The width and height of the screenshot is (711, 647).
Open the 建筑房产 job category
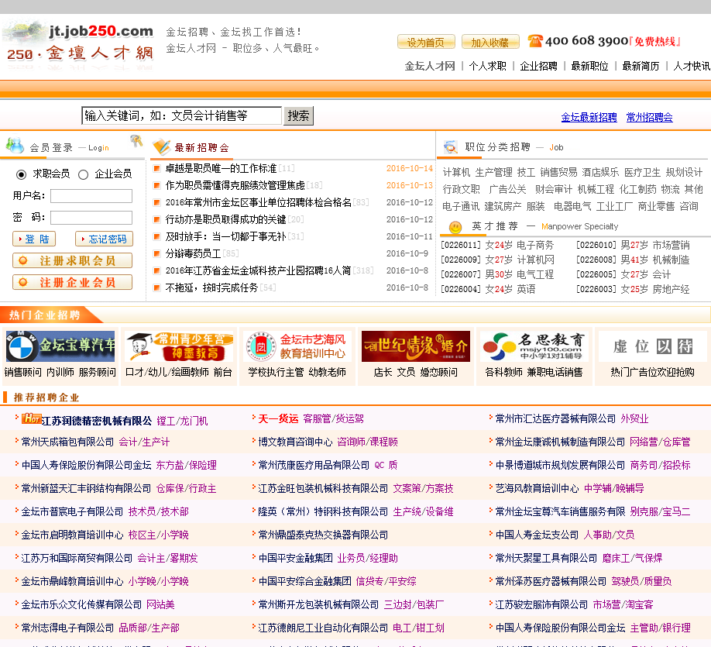503,206
